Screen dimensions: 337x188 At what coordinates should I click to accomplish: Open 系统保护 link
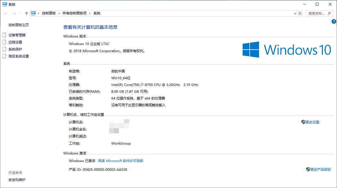click(15, 49)
